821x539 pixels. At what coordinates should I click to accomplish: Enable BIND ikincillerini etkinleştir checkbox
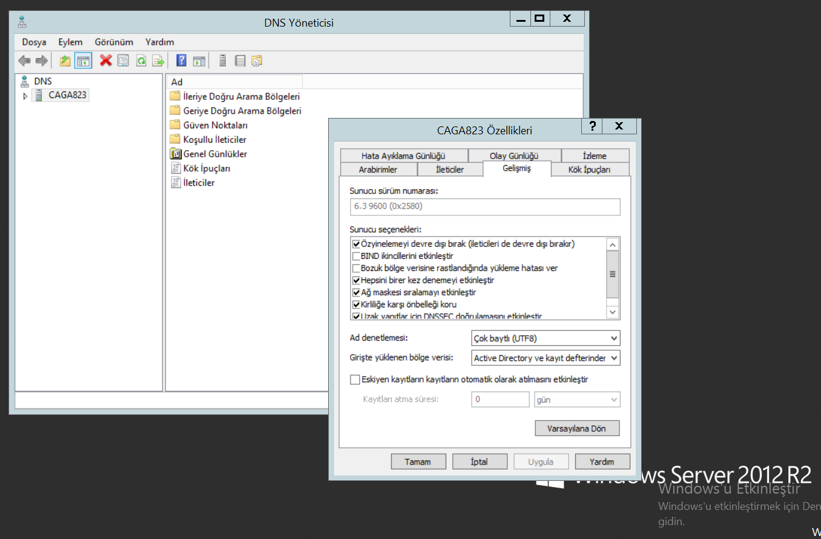(356, 256)
